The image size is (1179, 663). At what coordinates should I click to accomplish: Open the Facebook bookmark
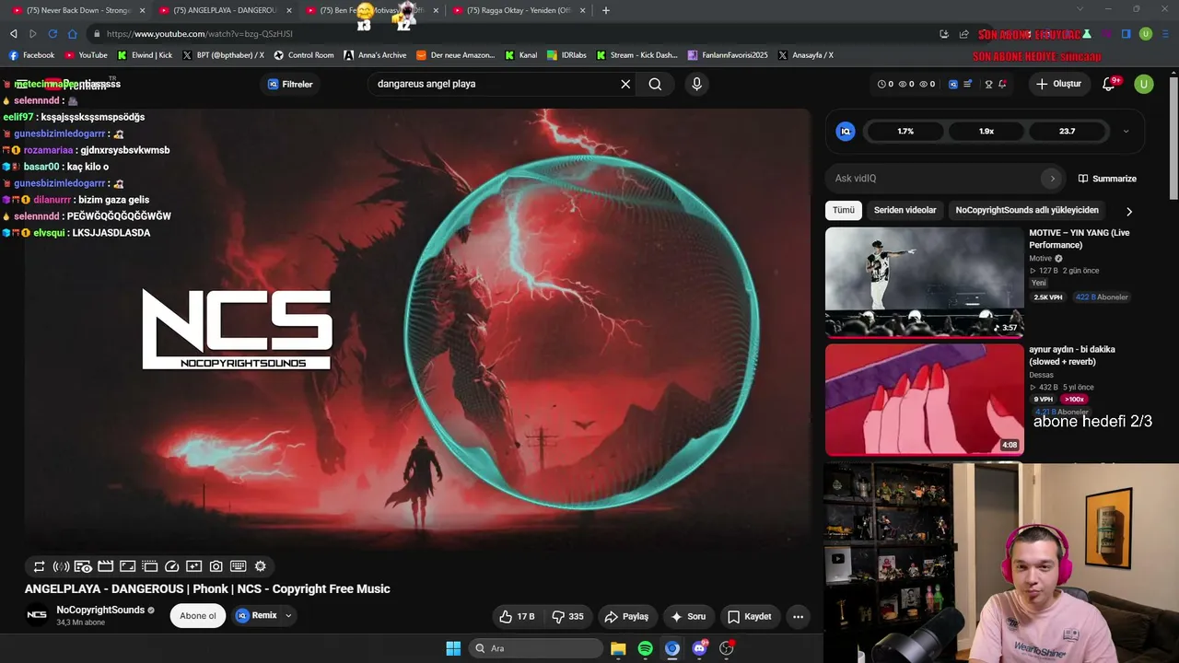click(x=32, y=55)
